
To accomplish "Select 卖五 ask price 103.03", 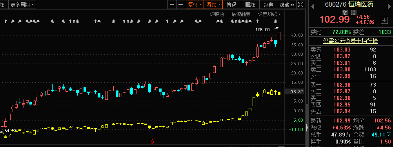I will click(342, 50).
